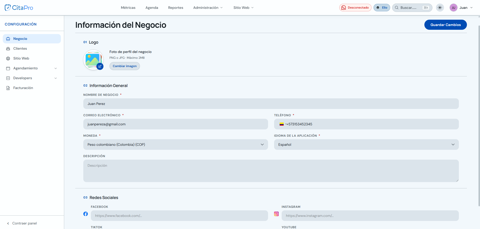Open the Elio assistant button
The height and width of the screenshot is (229, 480).
pos(382,8)
